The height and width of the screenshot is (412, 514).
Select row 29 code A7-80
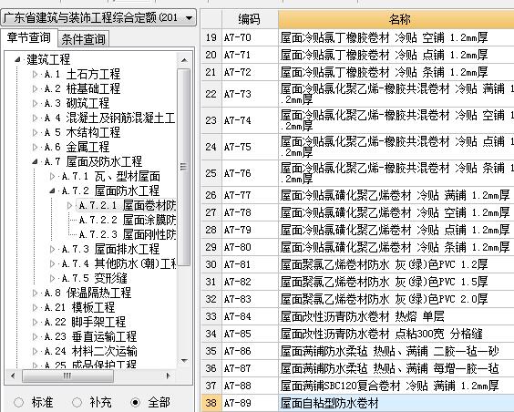point(250,247)
